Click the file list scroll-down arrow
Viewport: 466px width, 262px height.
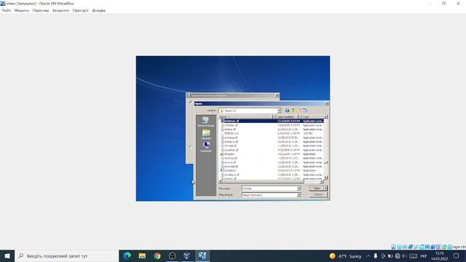(325, 178)
